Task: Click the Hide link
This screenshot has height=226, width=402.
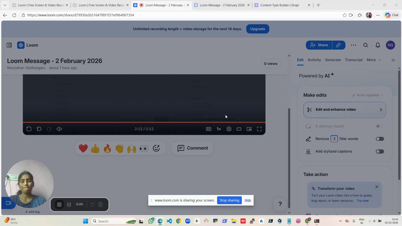Action: [248, 200]
